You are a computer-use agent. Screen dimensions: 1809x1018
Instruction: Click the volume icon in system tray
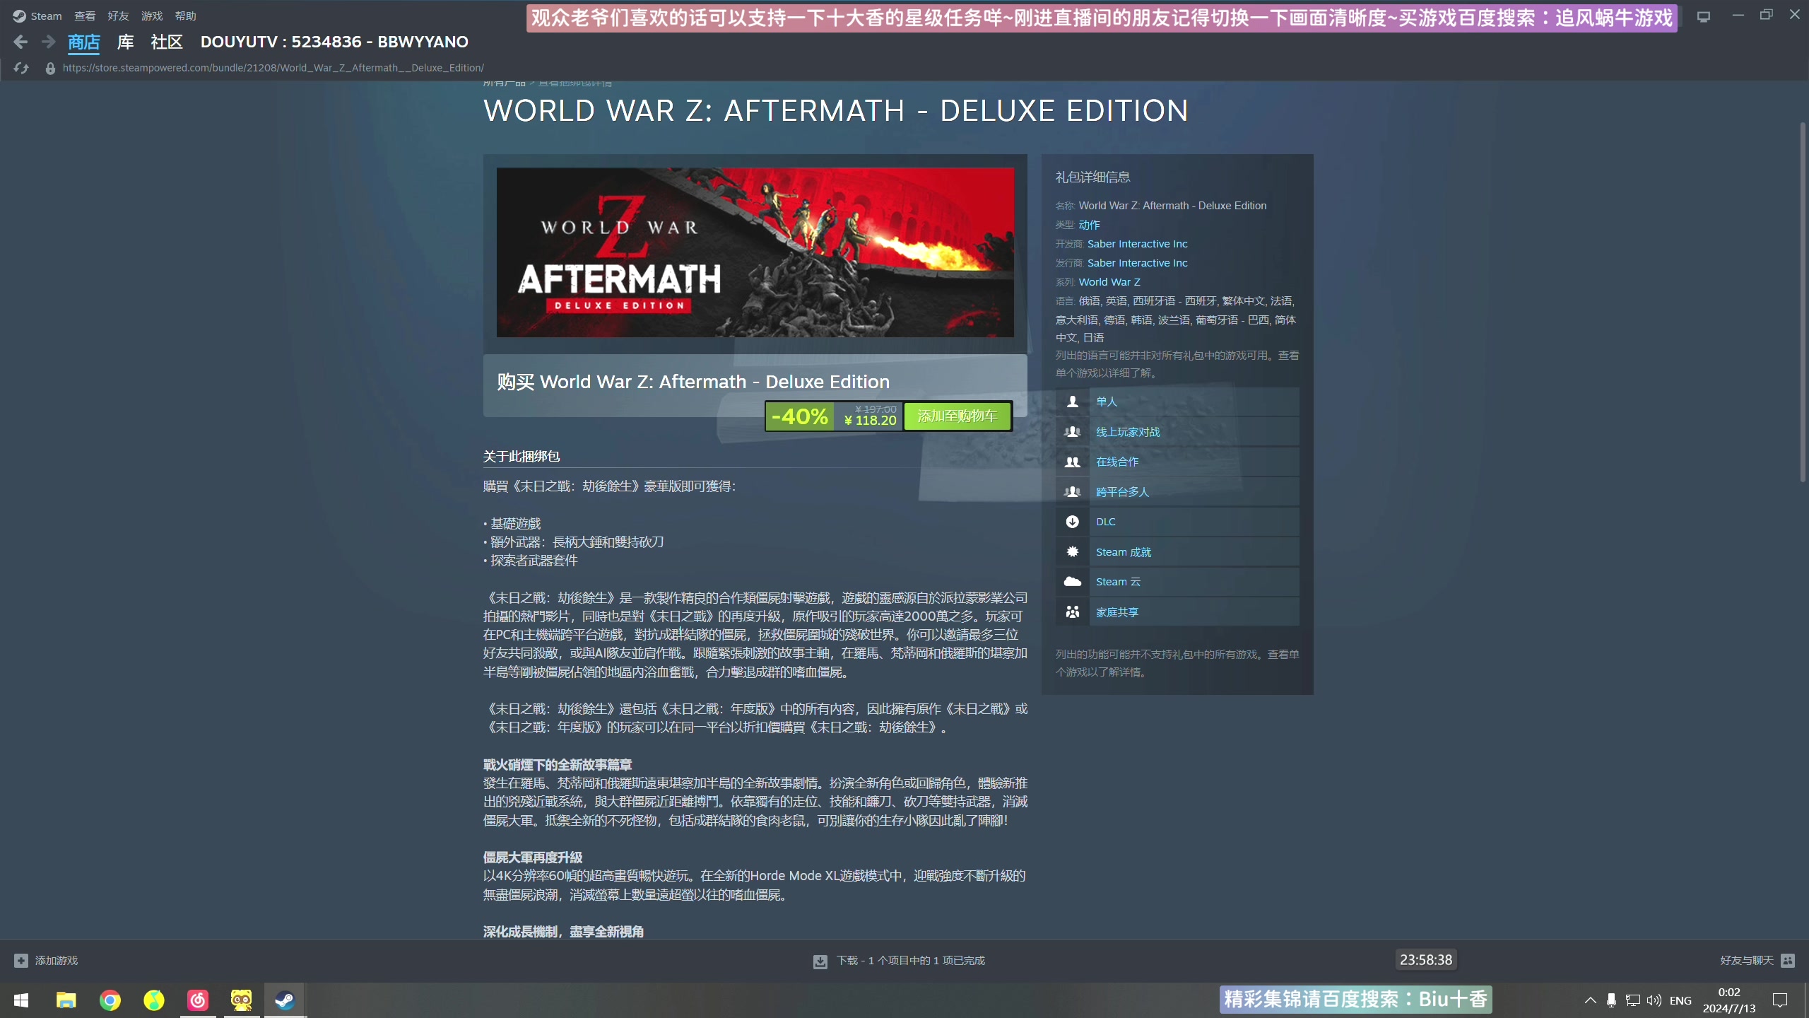[1654, 1000]
